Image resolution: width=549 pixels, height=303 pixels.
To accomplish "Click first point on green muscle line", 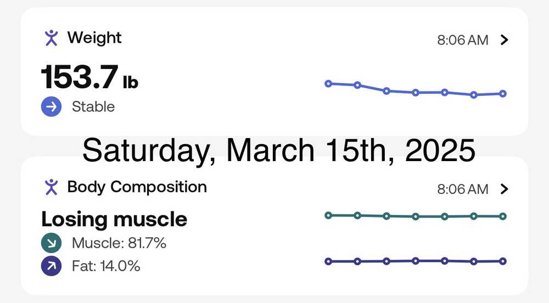I will point(328,215).
